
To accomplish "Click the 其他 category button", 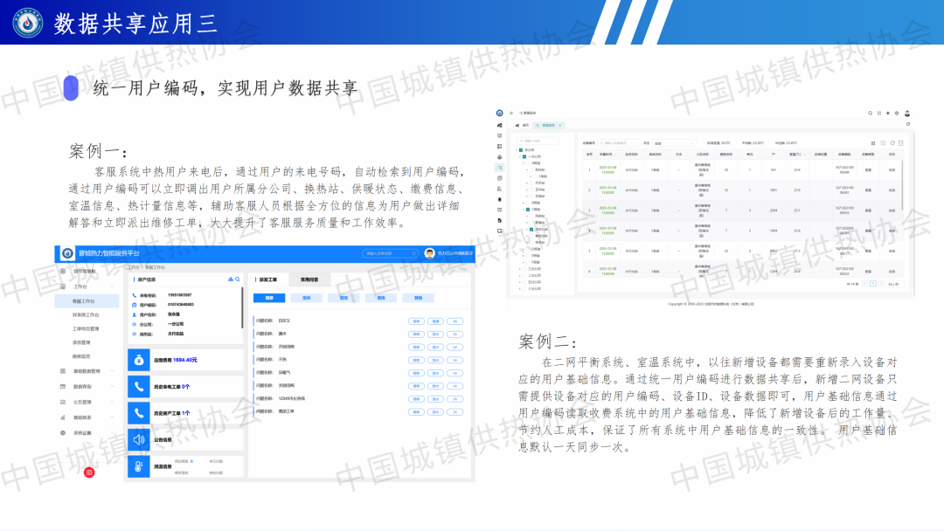I will 418,298.
